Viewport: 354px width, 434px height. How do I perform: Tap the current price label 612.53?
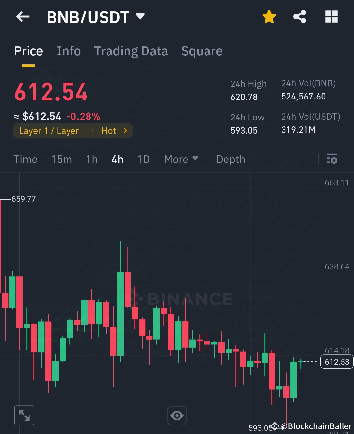click(337, 362)
